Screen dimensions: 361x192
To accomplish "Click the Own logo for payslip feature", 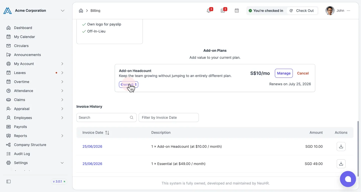I will click(104, 24).
